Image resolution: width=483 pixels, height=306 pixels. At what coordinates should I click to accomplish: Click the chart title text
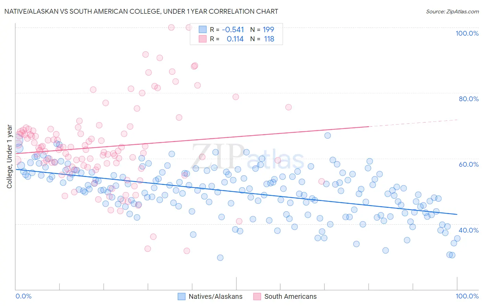[x=141, y=11]
